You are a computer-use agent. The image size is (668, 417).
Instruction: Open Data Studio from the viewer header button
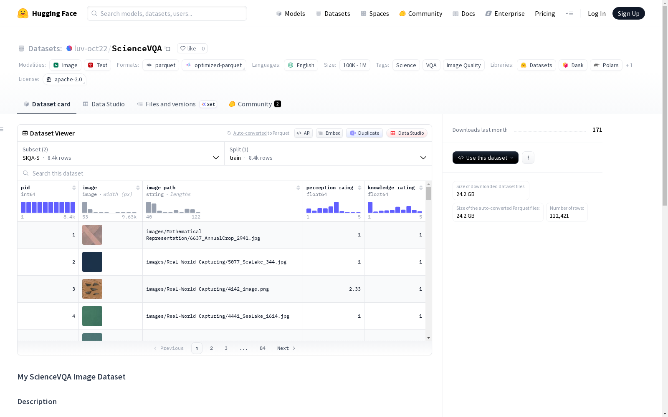pyautogui.click(x=407, y=133)
